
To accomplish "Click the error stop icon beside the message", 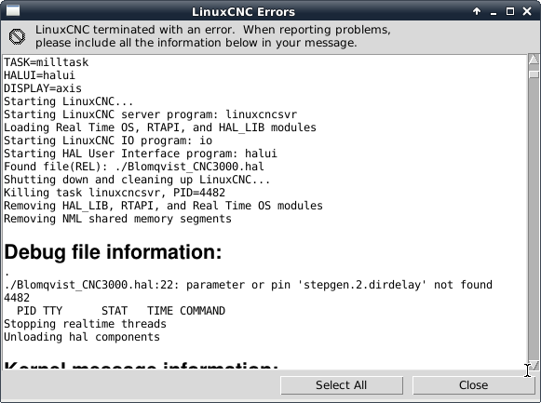I will click(17, 36).
